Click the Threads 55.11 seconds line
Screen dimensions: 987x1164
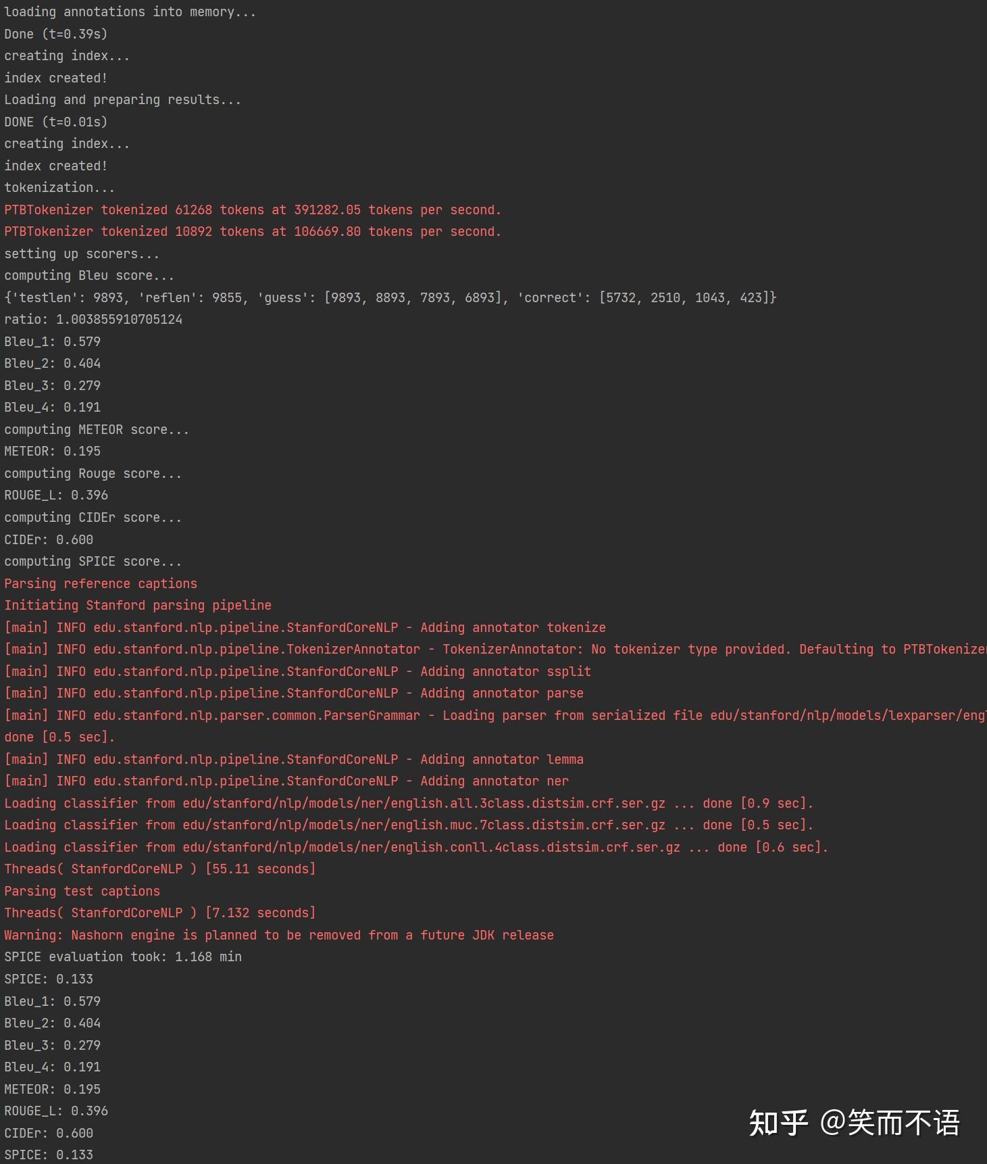(159, 869)
